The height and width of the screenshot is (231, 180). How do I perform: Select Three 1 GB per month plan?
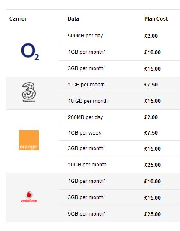(86, 85)
